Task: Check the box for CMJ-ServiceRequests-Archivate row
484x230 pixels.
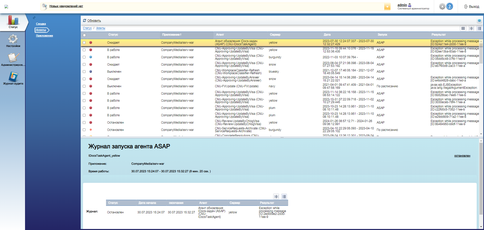Action: [x=84, y=130]
